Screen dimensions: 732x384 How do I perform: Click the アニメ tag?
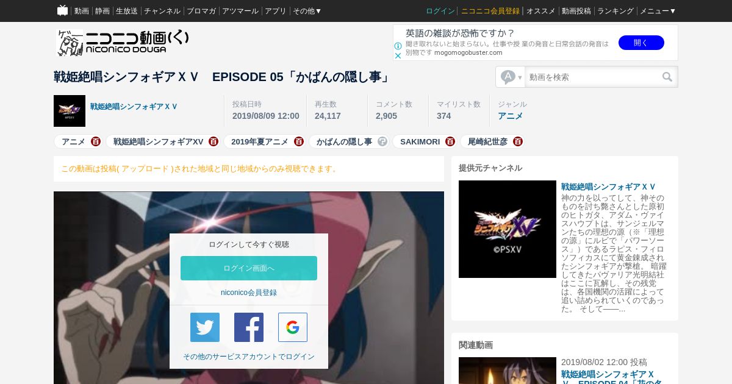click(73, 141)
